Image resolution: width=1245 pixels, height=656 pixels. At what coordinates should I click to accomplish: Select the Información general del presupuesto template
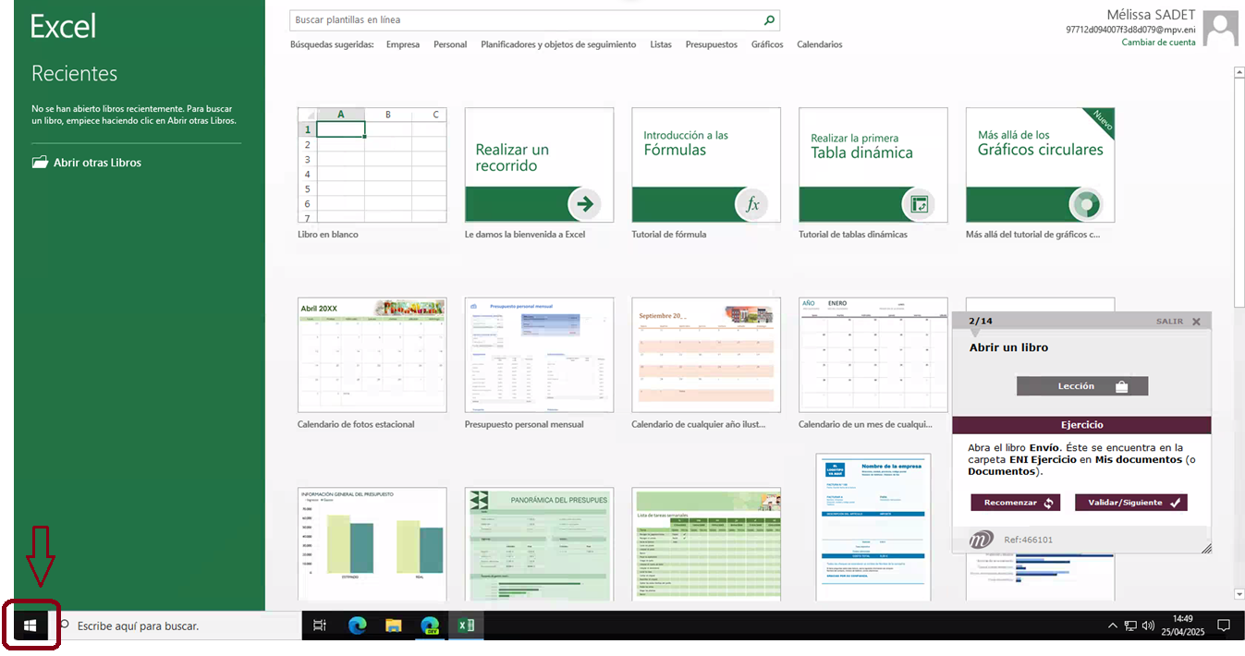point(372,543)
